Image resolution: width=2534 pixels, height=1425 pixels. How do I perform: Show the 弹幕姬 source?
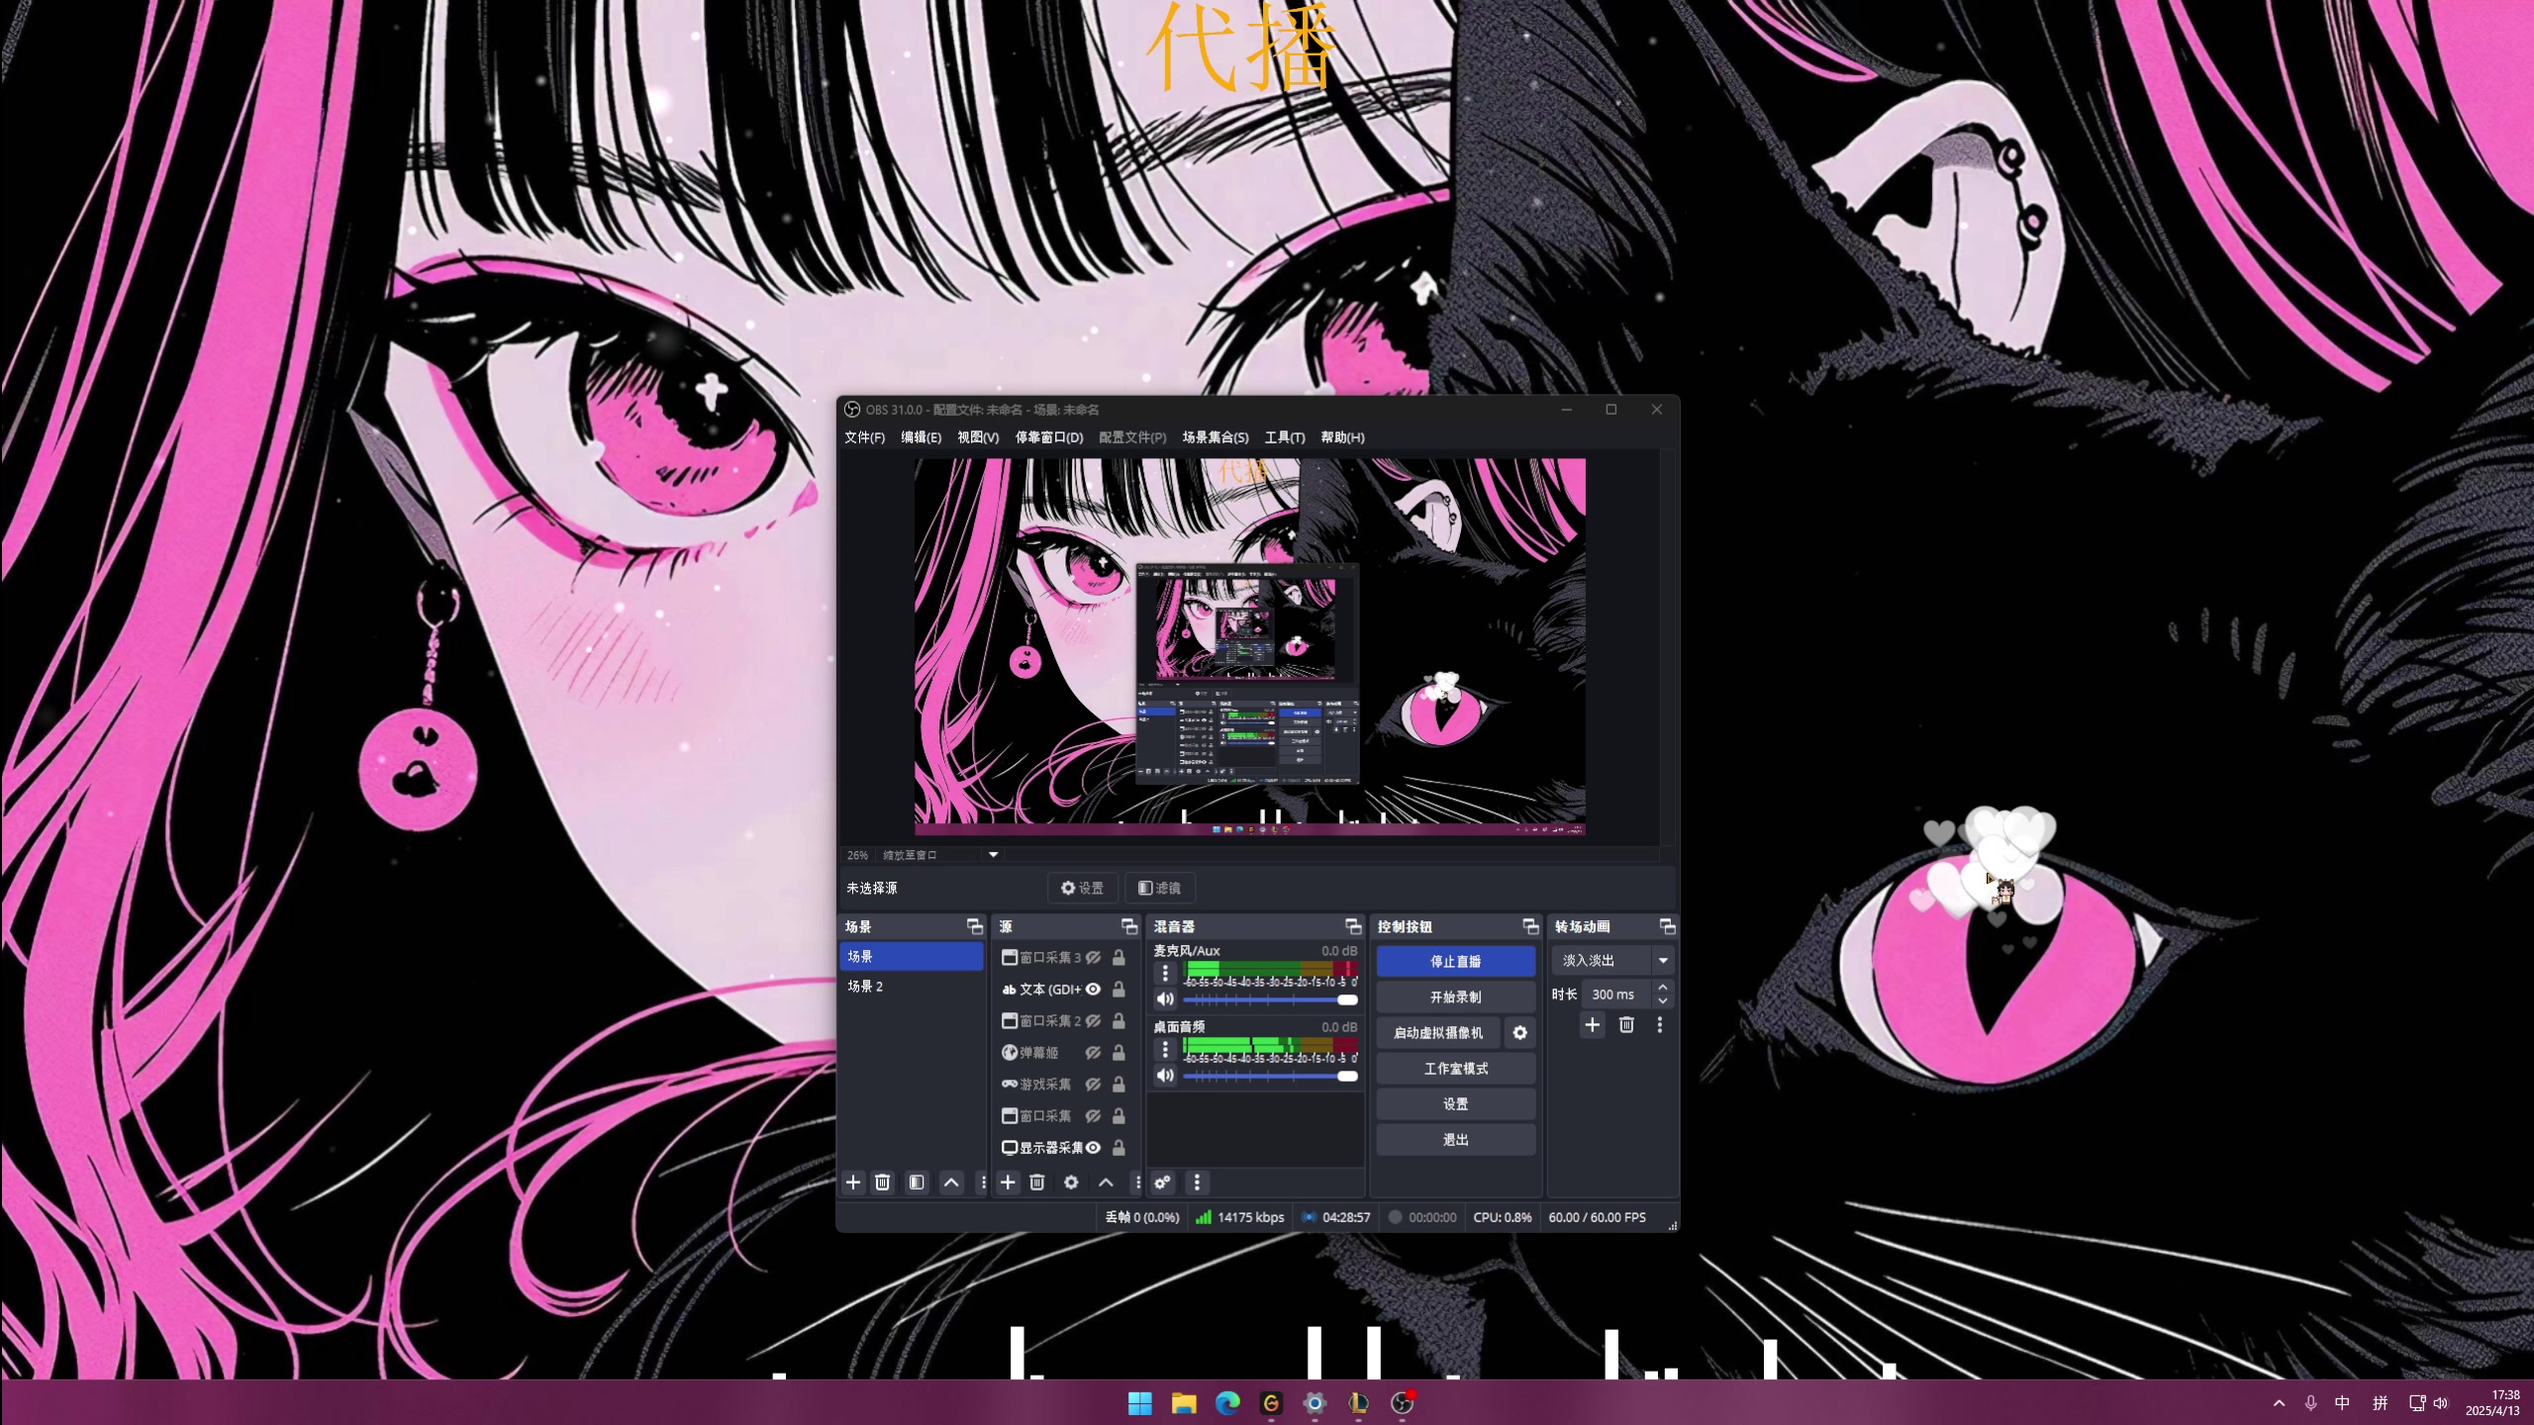(1093, 1052)
